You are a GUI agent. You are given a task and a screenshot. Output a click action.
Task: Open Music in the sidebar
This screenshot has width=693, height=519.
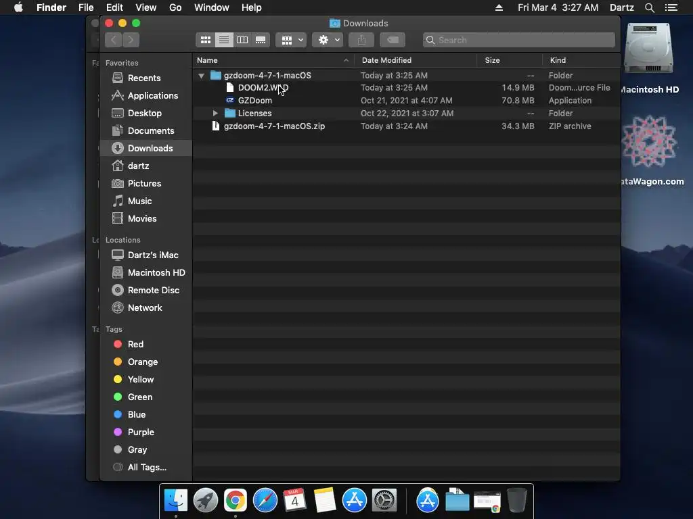point(146,201)
